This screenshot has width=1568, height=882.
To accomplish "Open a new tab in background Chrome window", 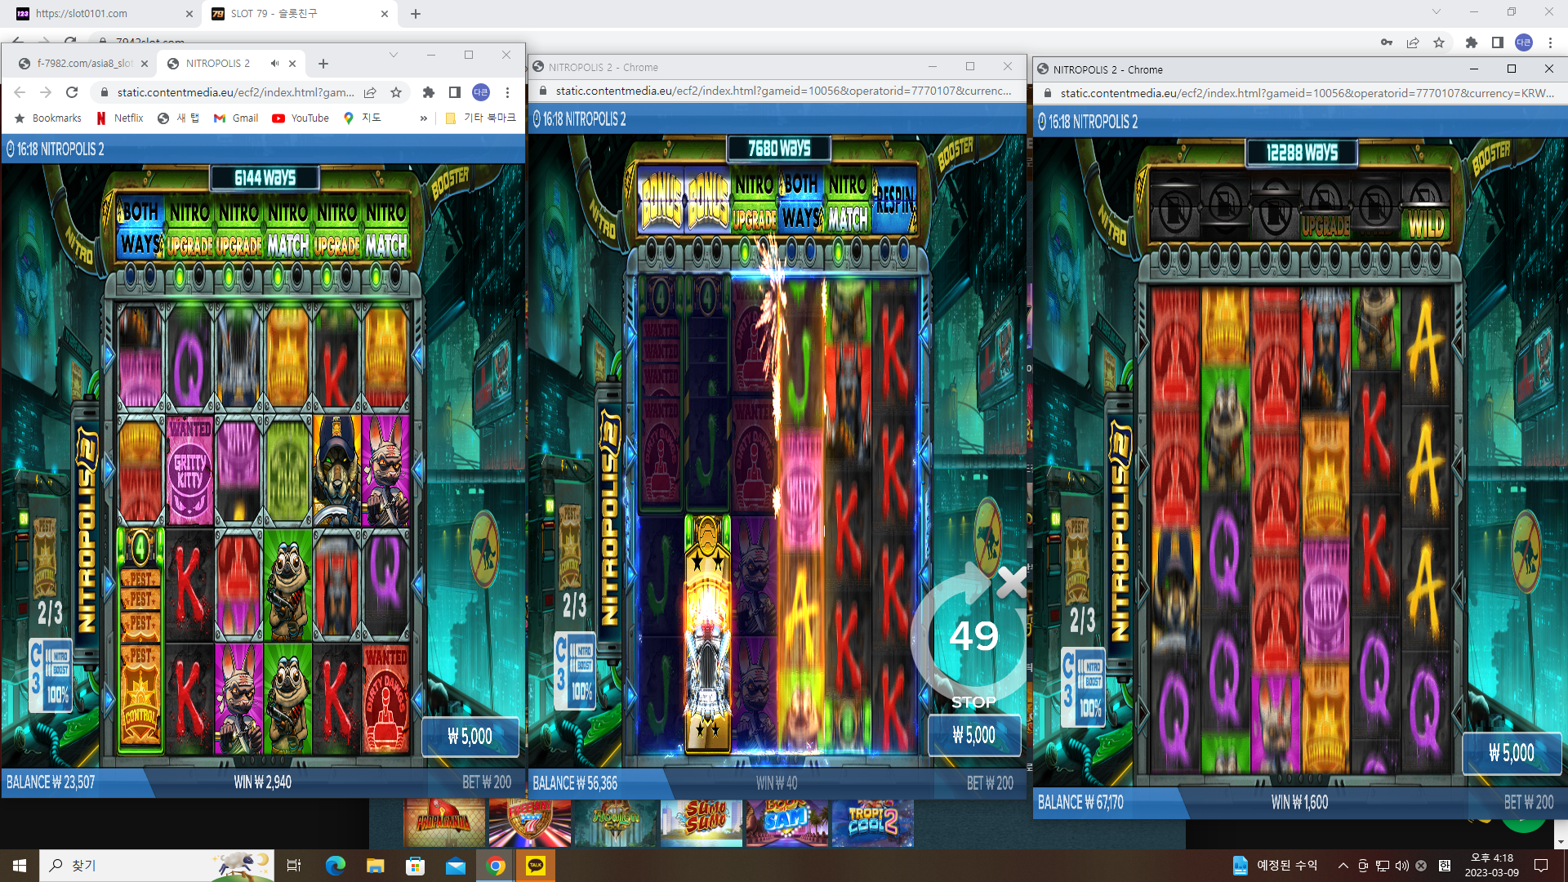I will tap(416, 14).
